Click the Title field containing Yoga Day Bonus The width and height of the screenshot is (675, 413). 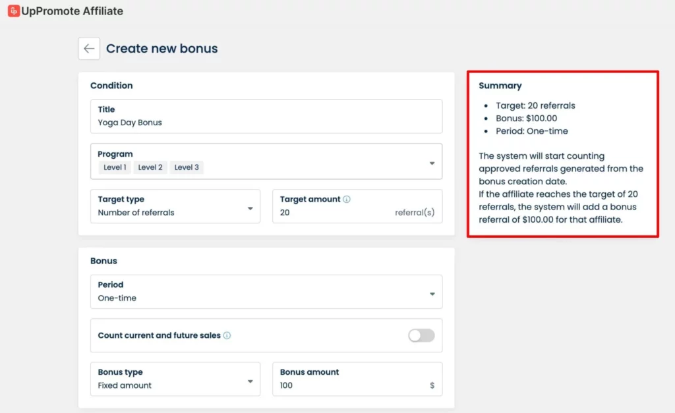pyautogui.click(x=266, y=123)
